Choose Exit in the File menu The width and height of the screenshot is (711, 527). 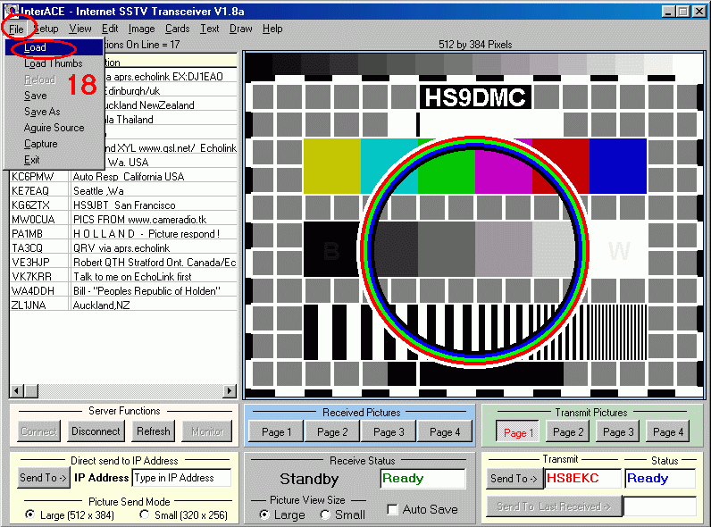54,160
